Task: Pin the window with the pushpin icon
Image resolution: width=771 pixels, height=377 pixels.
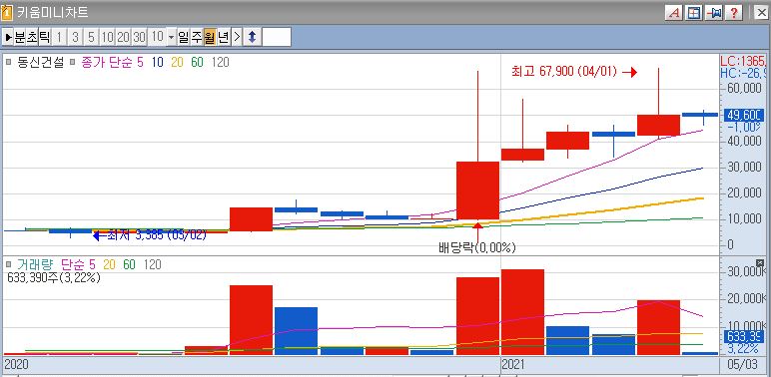Action: pyautogui.click(x=713, y=13)
